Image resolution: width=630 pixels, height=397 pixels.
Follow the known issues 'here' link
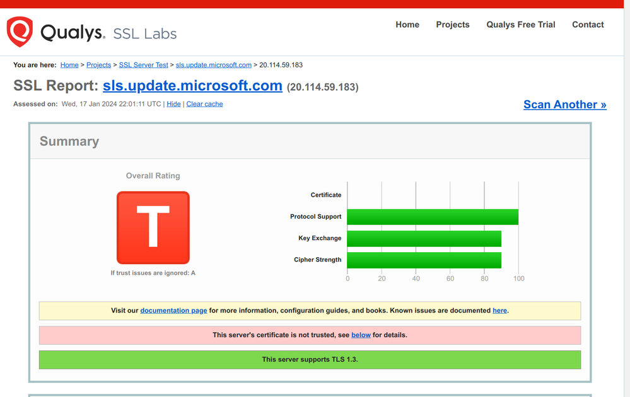pos(500,310)
